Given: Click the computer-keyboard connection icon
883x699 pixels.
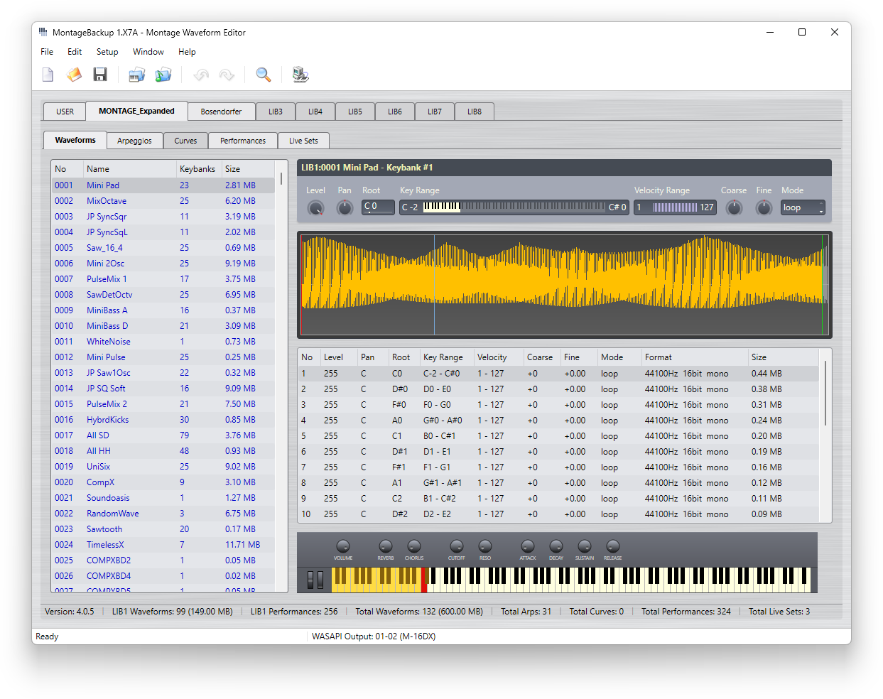Looking at the screenshot, I should point(300,75).
